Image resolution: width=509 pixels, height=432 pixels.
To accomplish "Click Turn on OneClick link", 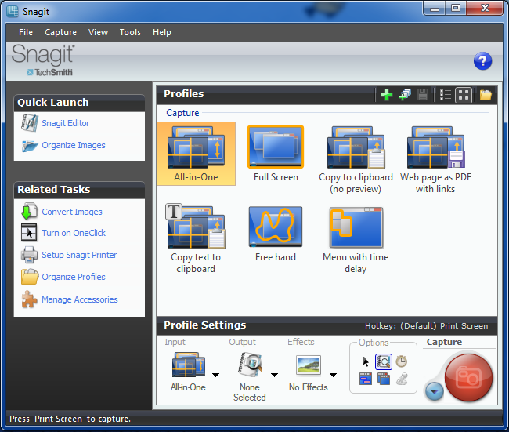I will pos(74,233).
